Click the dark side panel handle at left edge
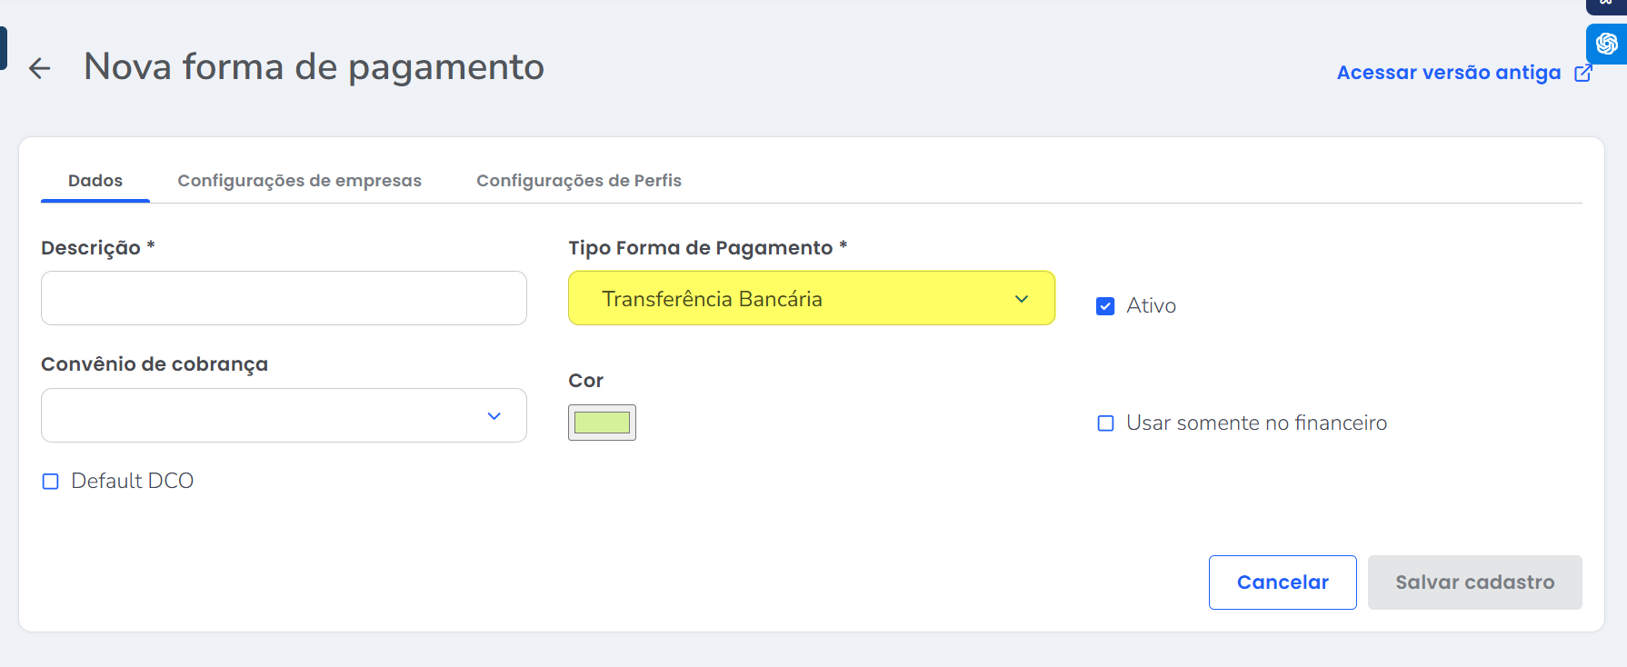Screen dimensions: 1627x667 pos(3,48)
